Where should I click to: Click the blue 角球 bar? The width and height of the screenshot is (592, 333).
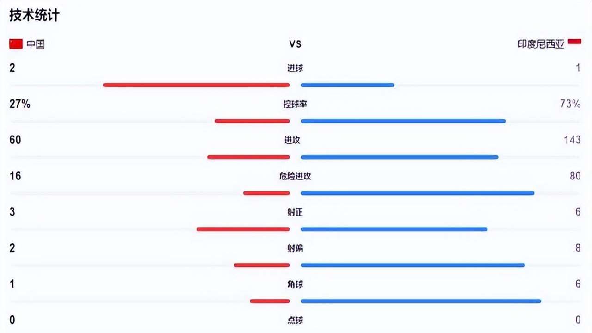click(x=420, y=302)
